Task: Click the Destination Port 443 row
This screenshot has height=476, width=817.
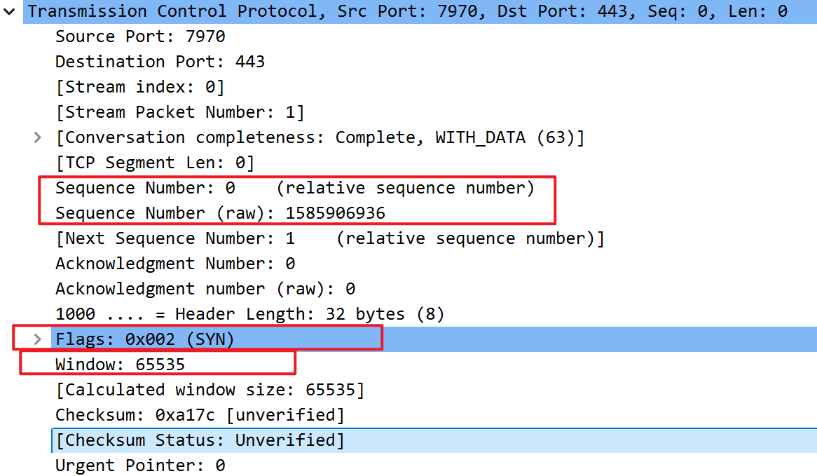Action: 160,62
